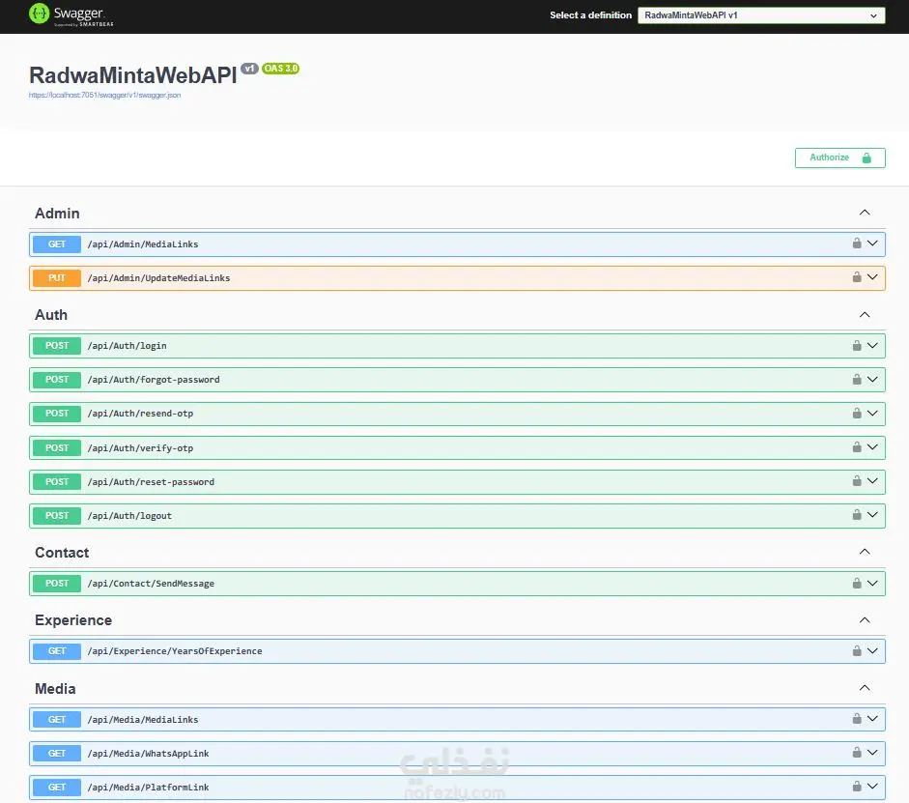This screenshot has height=803, width=909.
Task: Click the Admin section heading
Action: click(x=57, y=214)
